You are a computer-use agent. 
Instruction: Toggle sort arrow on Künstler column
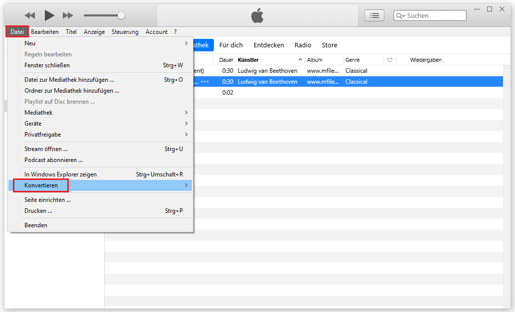point(300,59)
